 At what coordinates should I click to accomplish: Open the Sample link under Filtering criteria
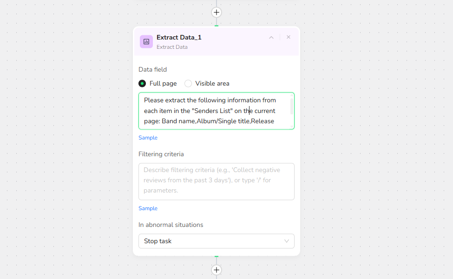point(148,208)
